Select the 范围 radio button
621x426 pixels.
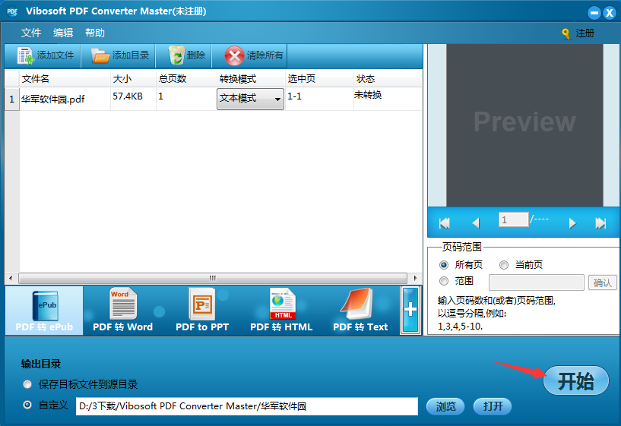click(x=444, y=281)
